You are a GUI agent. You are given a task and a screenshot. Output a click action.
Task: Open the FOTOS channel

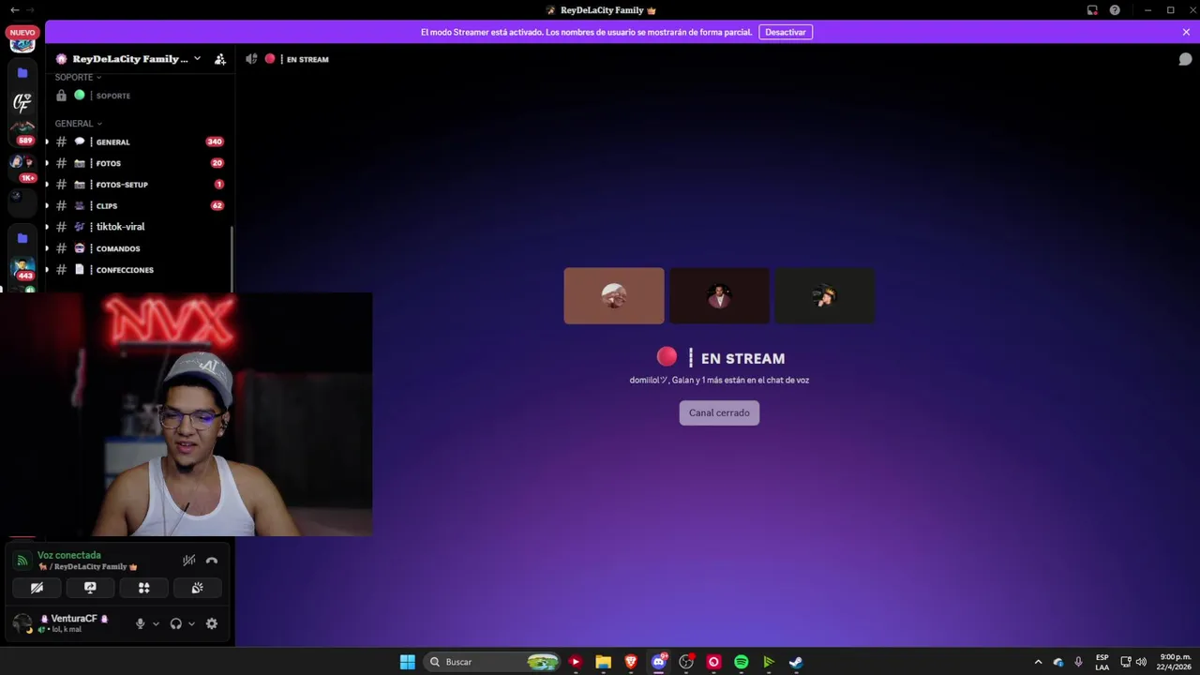(139, 163)
